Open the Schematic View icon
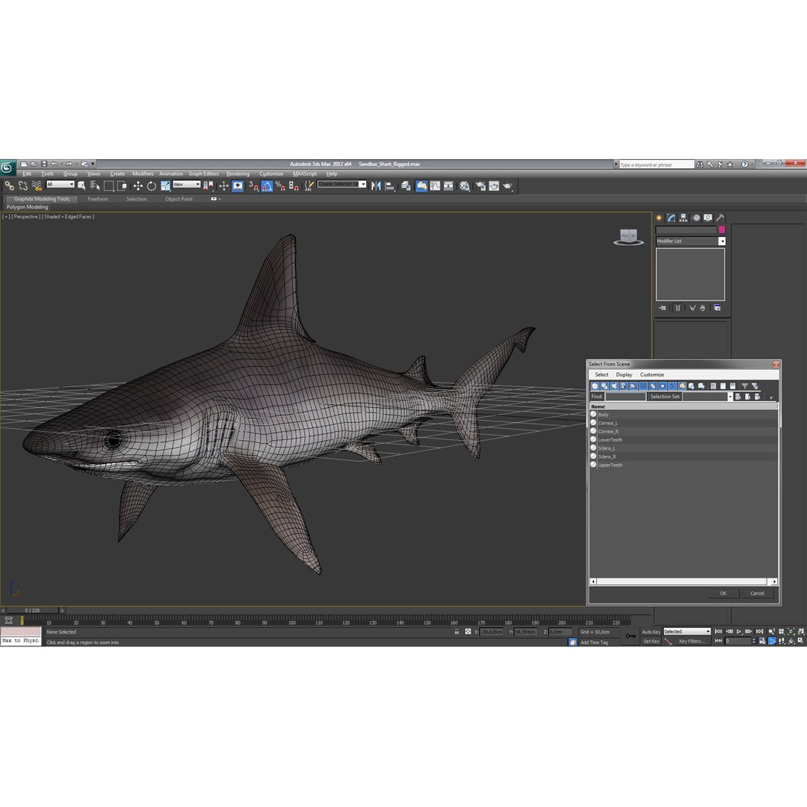The width and height of the screenshot is (807, 807). [449, 186]
